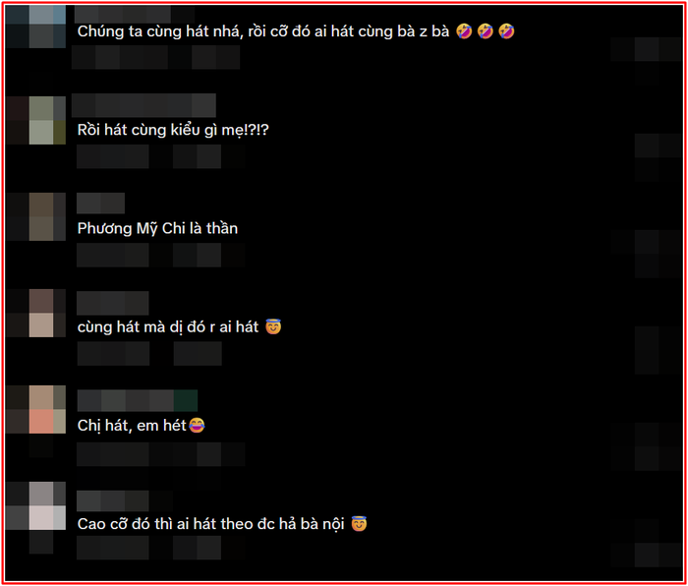Image resolution: width=688 pixels, height=586 pixels.
Task: Click avatar beside "Chúng ta cùng hát nhá" comment
Action: click(35, 26)
